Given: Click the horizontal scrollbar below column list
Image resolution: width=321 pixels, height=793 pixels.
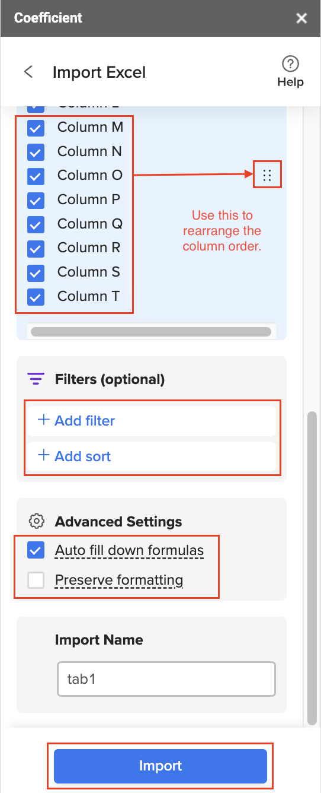Looking at the screenshot, I should (x=151, y=331).
